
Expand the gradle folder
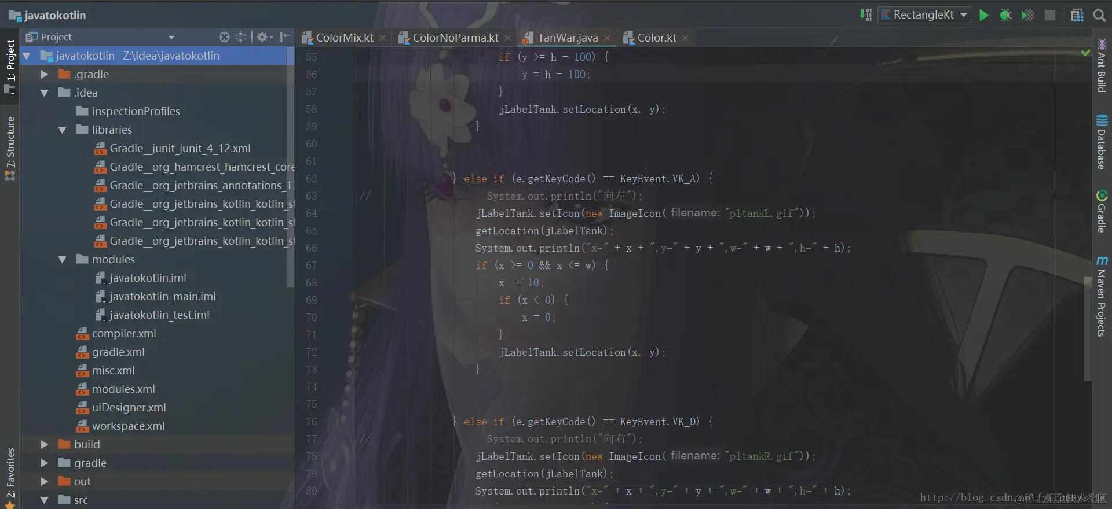click(44, 463)
